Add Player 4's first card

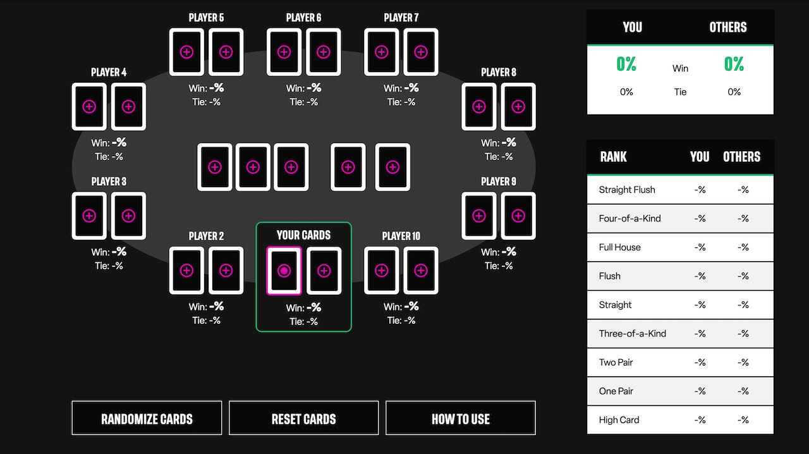(89, 107)
